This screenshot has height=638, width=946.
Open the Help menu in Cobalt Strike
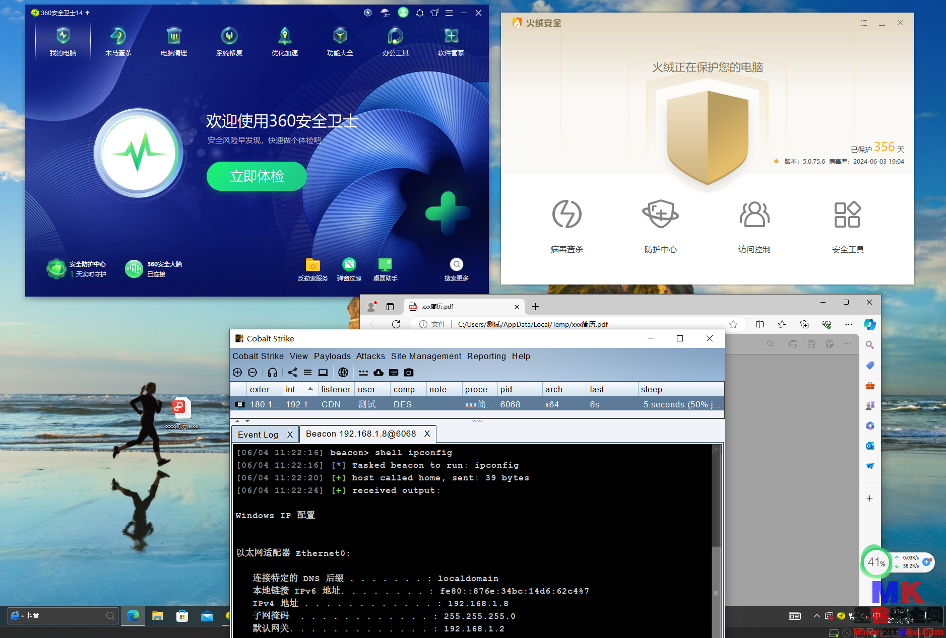coord(521,356)
